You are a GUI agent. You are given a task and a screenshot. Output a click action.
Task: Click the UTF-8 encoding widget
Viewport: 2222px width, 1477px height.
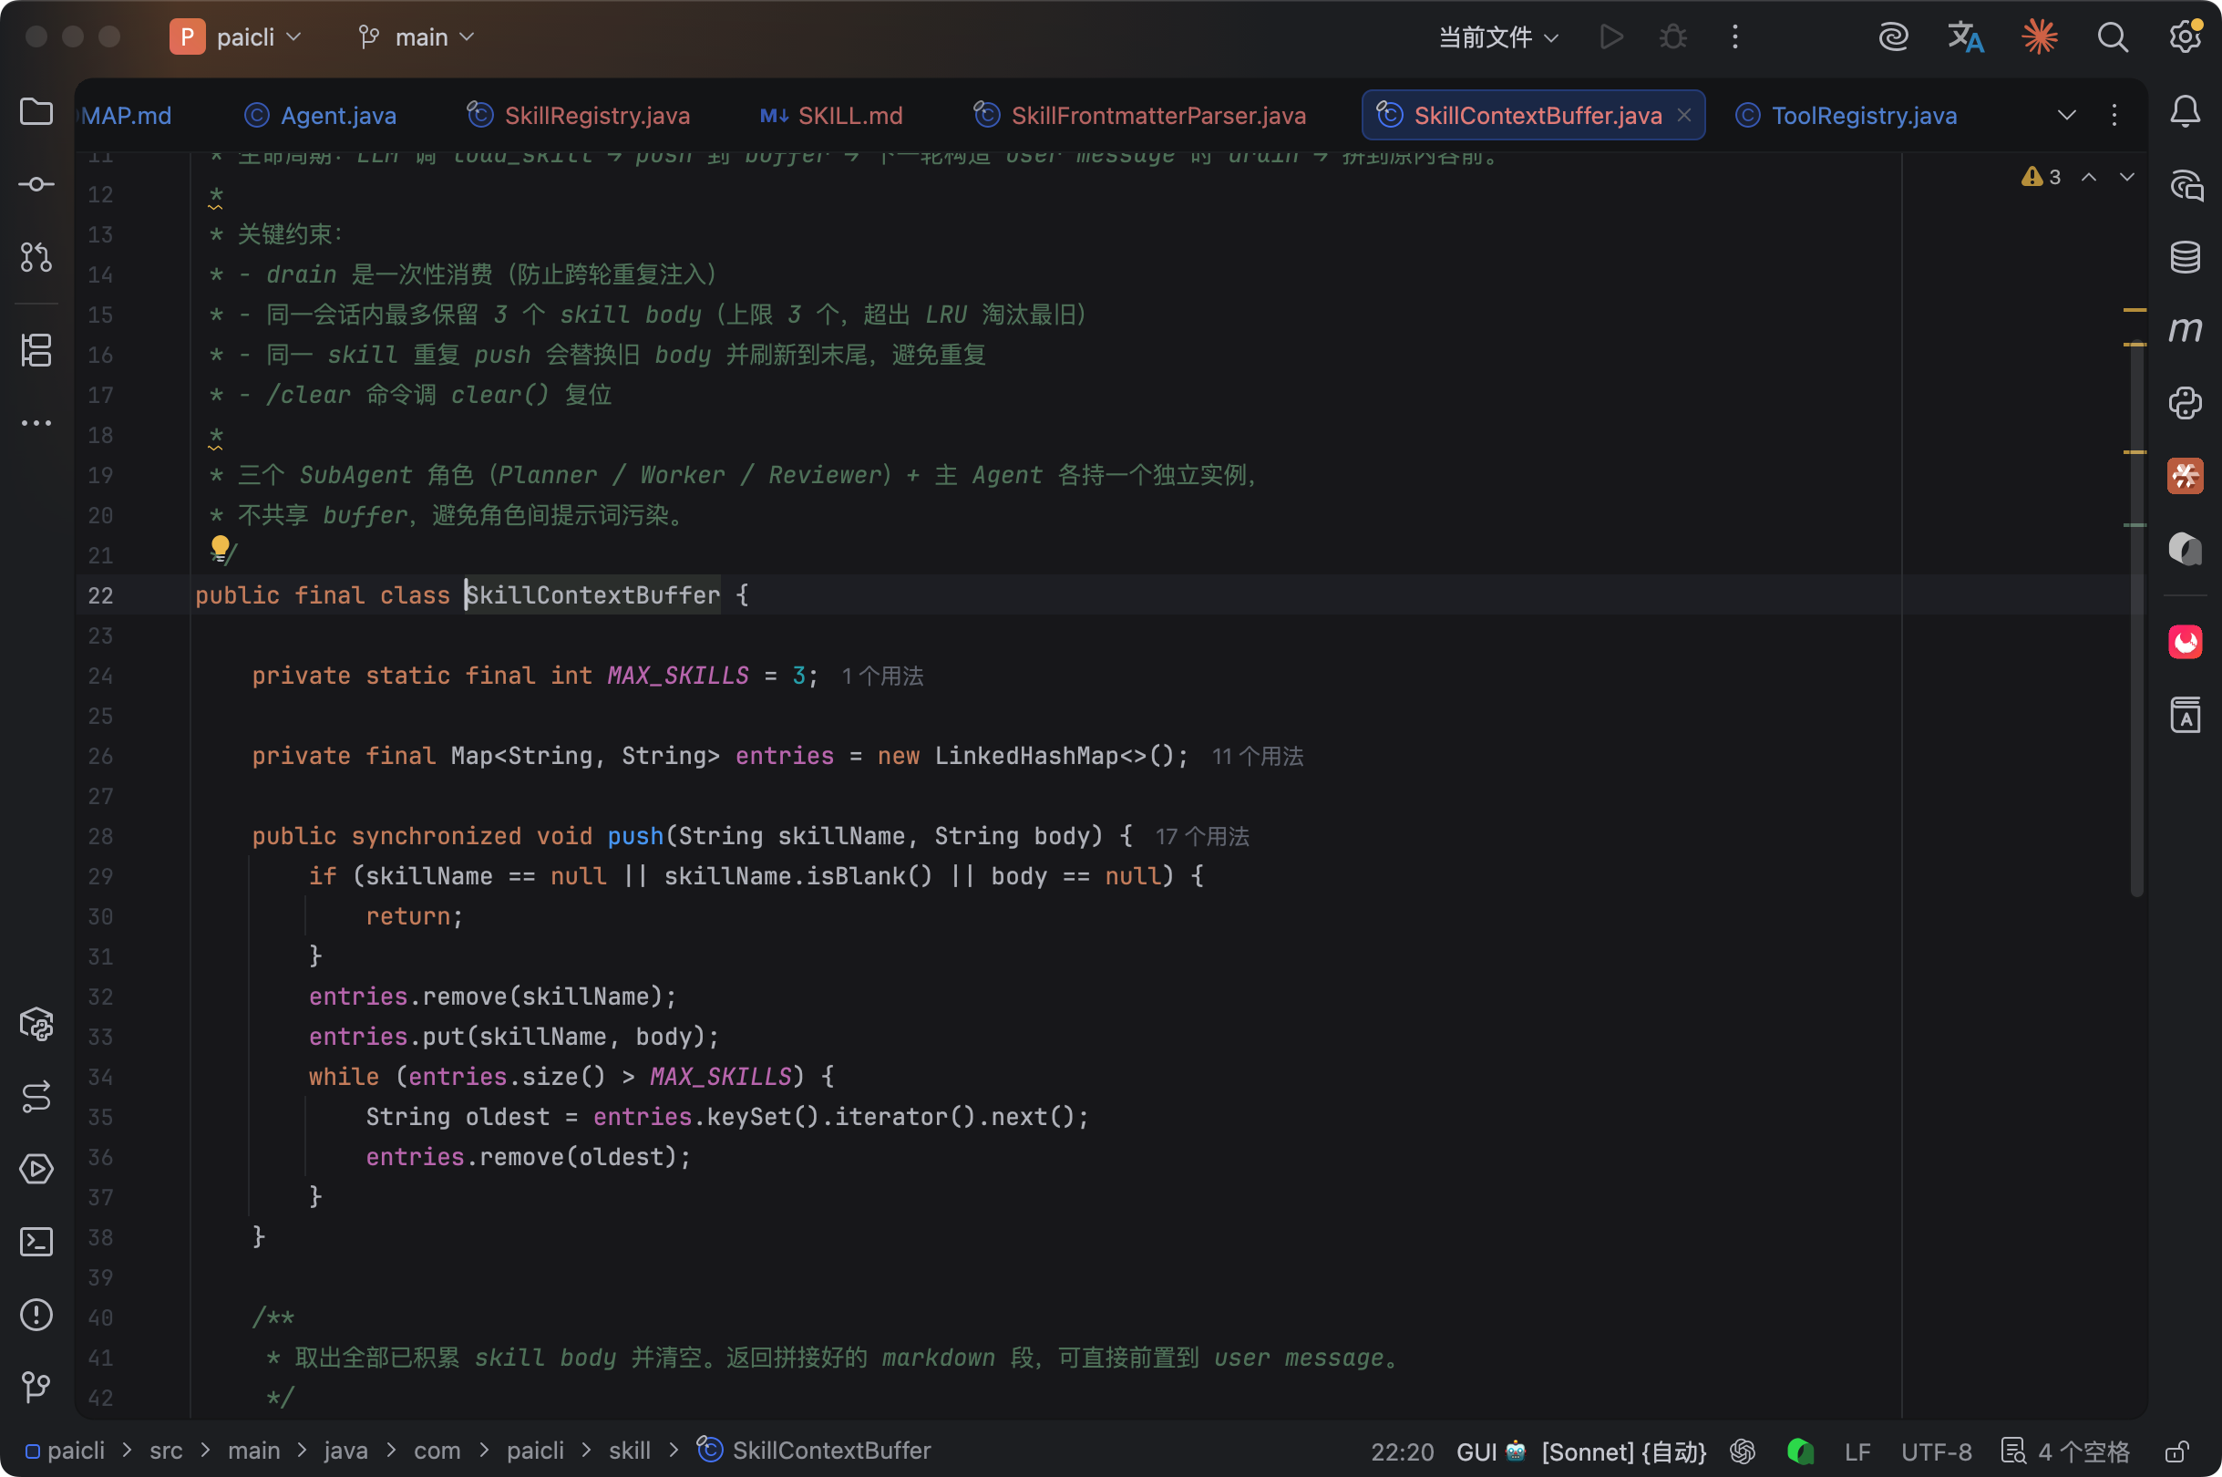coord(1936,1451)
